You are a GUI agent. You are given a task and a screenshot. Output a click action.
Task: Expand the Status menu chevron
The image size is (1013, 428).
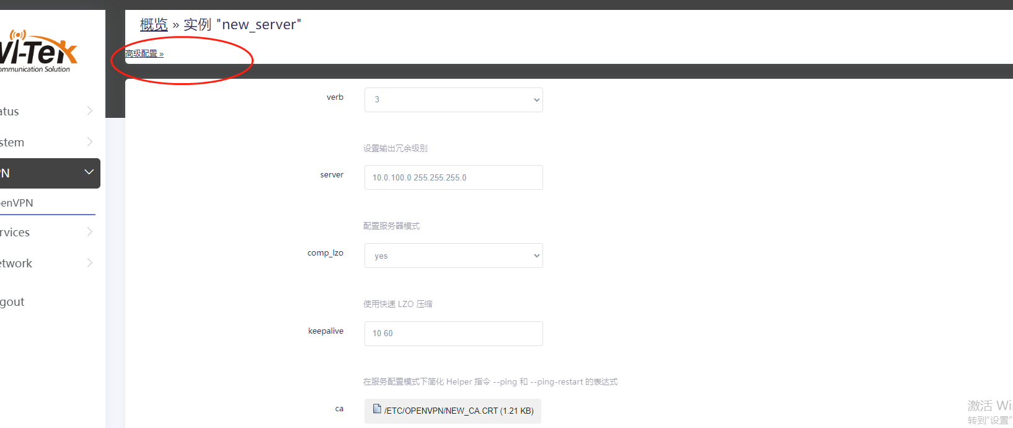click(x=90, y=111)
